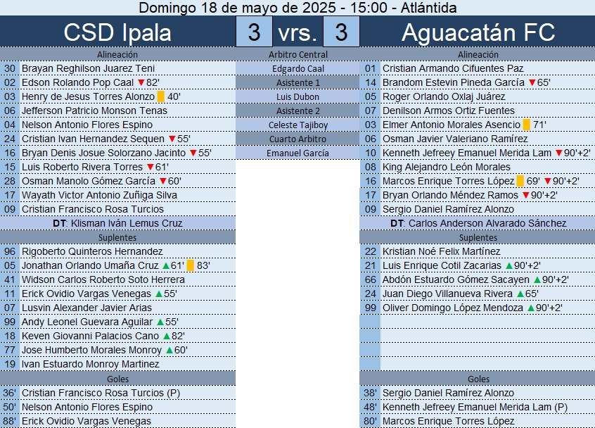Click the yellow card next to Elmer Antonio Morales Asencio

527,125
